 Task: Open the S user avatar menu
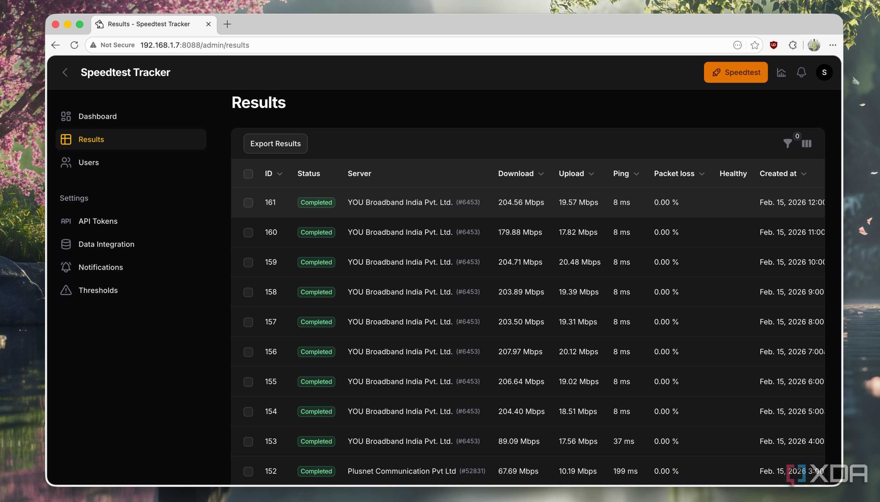click(824, 72)
